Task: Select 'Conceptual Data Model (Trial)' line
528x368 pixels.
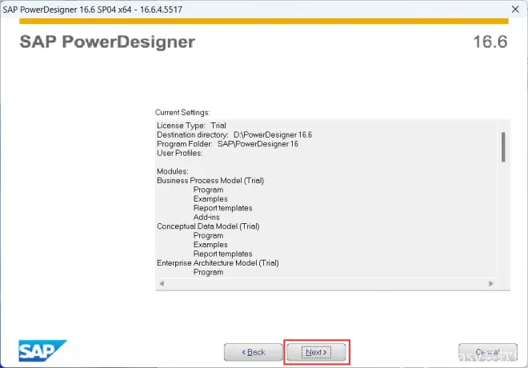Action: coord(208,226)
